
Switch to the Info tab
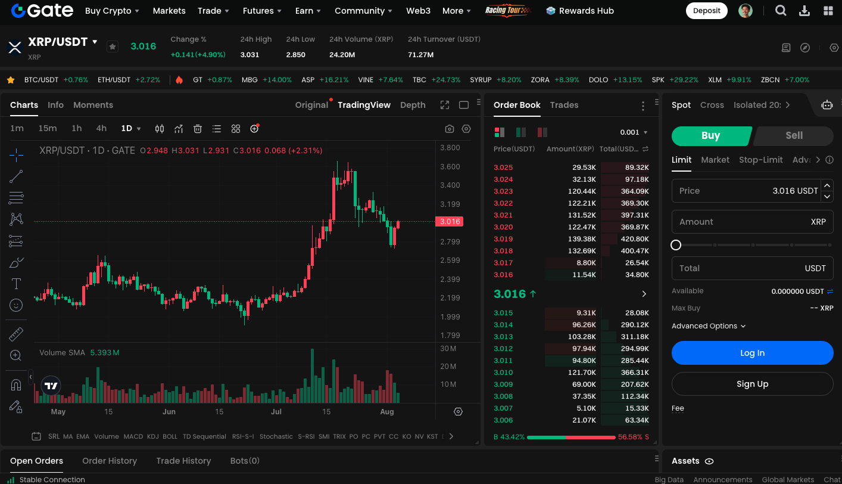[x=55, y=105]
